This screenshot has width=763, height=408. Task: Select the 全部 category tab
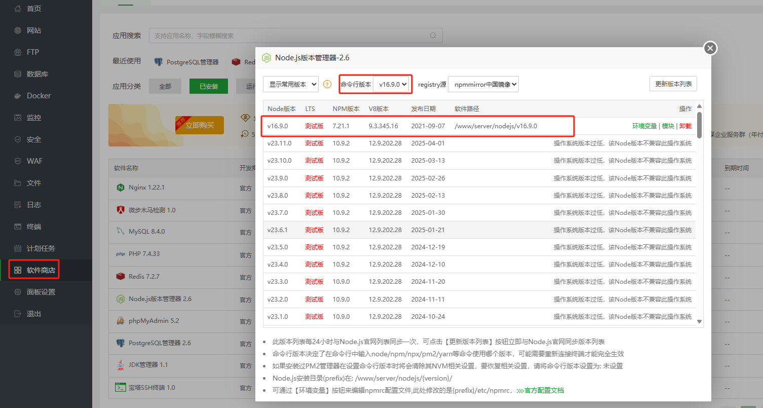tap(165, 86)
